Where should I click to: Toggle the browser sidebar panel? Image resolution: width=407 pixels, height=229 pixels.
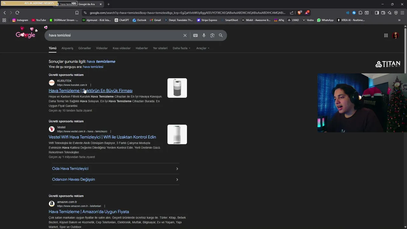click(377, 13)
